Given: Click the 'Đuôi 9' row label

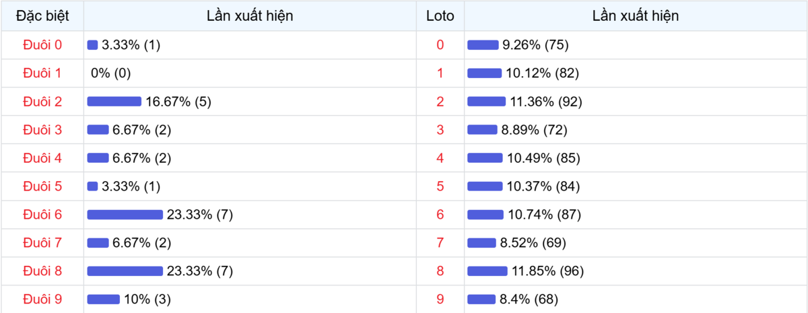Looking at the screenshot, I should pos(42,299).
